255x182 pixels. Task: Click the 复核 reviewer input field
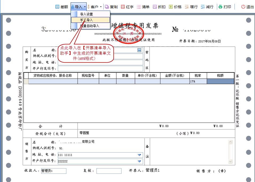[x=109, y=171]
